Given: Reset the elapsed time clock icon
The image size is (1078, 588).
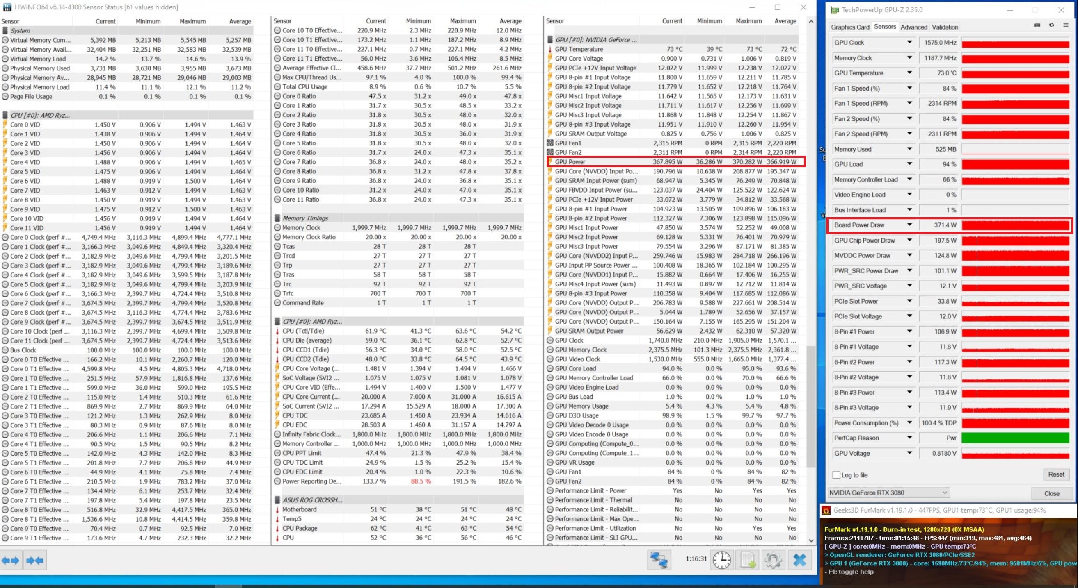Looking at the screenshot, I should point(722,560).
